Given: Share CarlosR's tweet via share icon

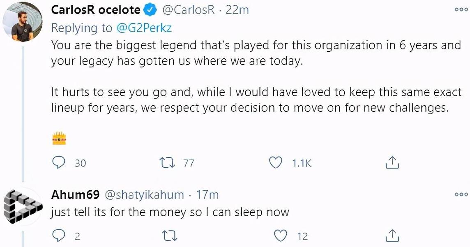Looking at the screenshot, I should (392, 163).
